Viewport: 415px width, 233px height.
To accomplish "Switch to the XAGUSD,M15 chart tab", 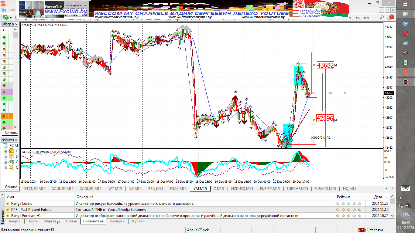I will pyautogui.click(x=91, y=189).
